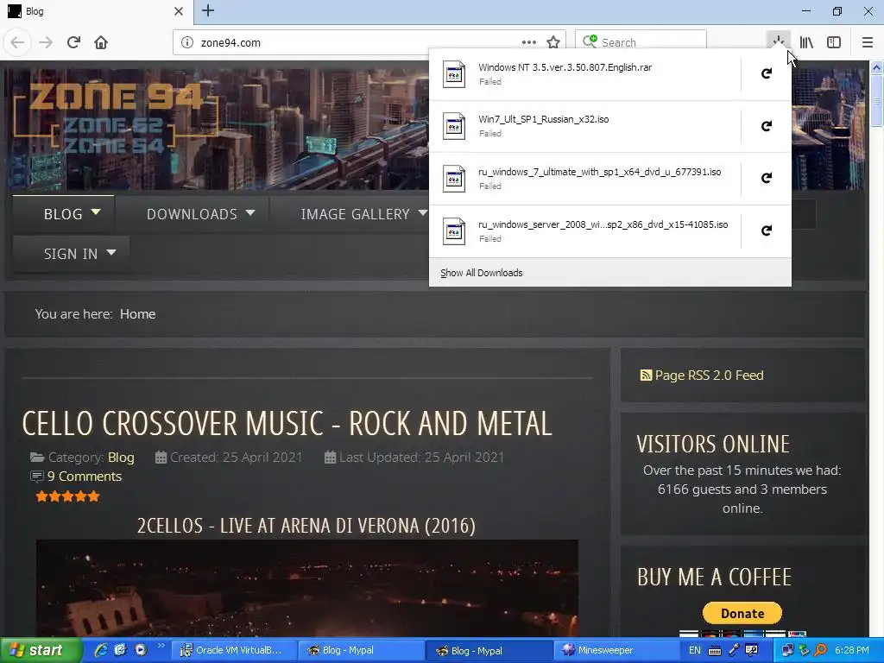
Task: Select Windows NT 3.5.ver.3.50.807.English.rar entry
Action: 584,74
